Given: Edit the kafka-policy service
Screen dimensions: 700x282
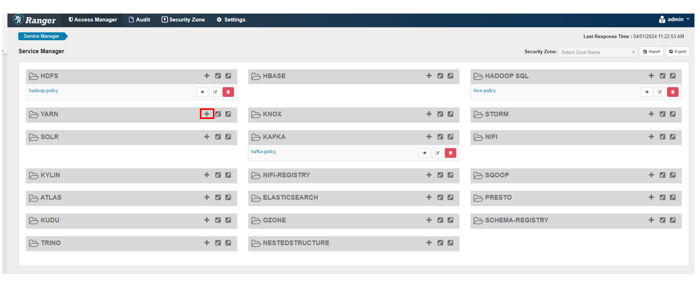Looking at the screenshot, I should [437, 153].
